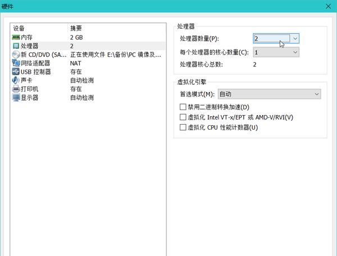337x256 pixels.
Task: Click the 声卡 sound card speaker icon
Action: coord(16,80)
